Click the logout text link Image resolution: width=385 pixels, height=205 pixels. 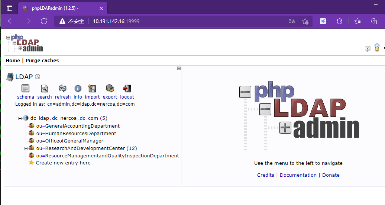point(127,97)
